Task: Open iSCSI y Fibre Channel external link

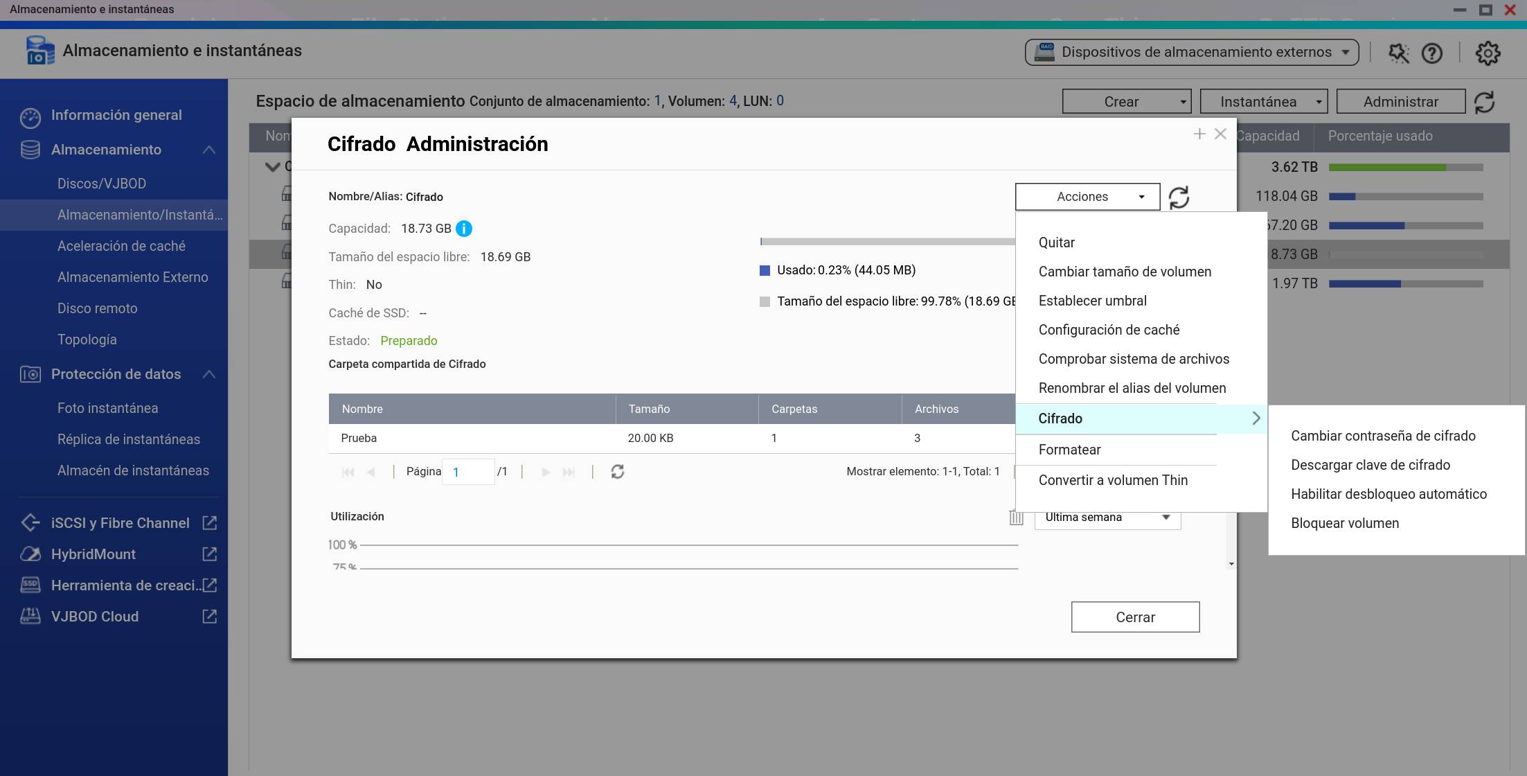Action: [209, 523]
